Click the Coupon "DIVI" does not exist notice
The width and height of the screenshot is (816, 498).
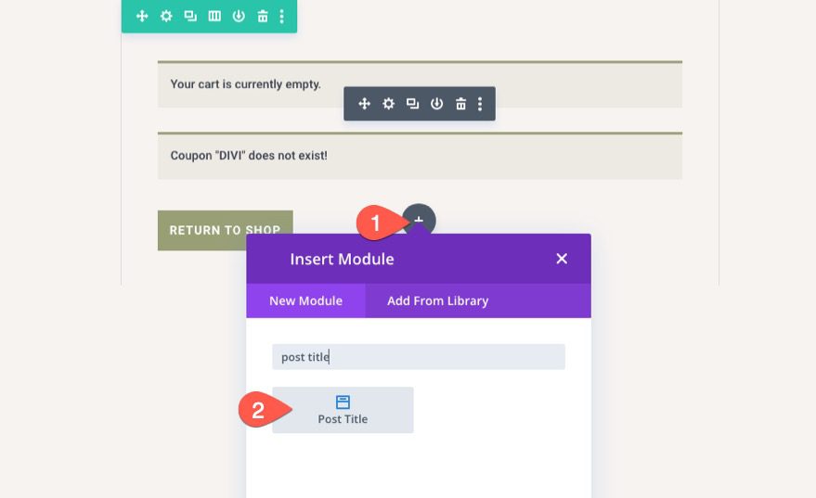click(x=420, y=156)
